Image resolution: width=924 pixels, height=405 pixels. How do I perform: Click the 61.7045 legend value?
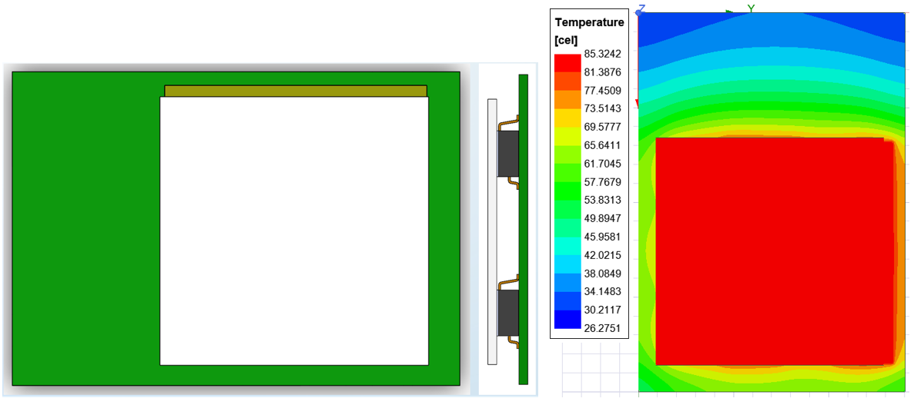(604, 164)
